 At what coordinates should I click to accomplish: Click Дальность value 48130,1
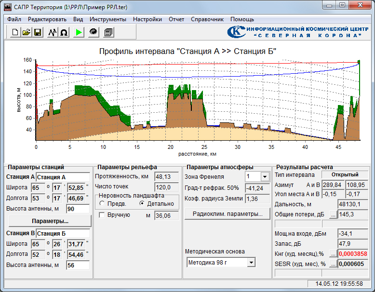coord(353,204)
